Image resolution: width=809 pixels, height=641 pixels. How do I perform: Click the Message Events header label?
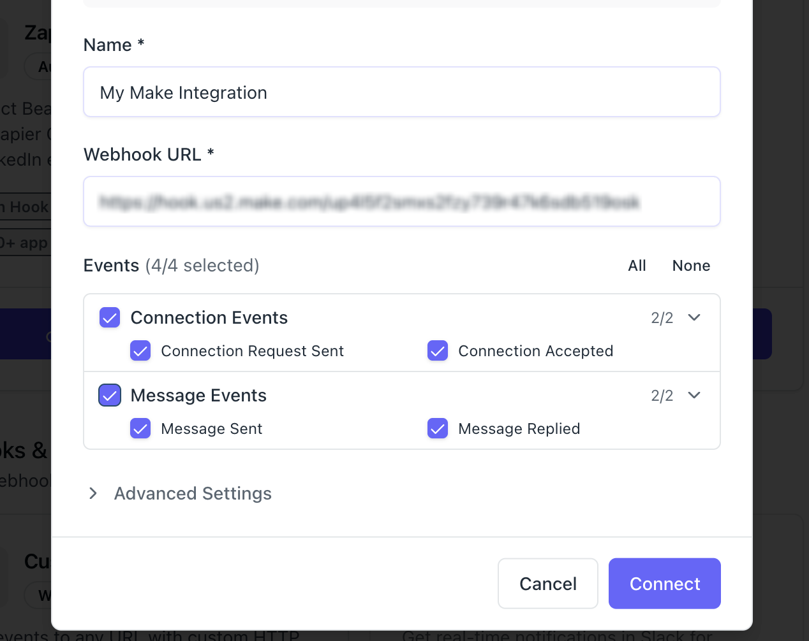click(198, 395)
